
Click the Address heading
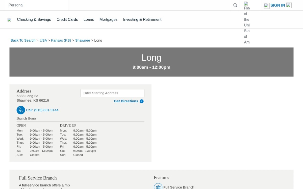click(24, 91)
